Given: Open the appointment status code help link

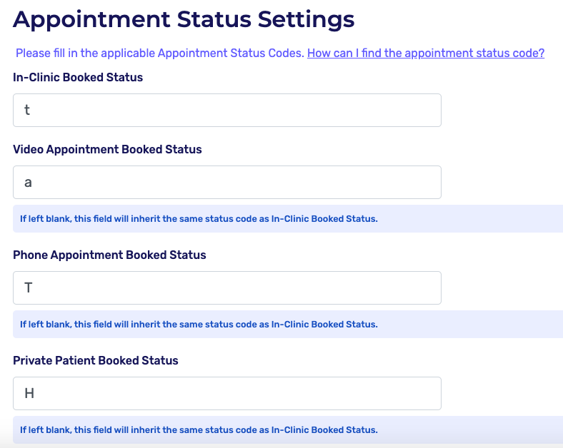Looking at the screenshot, I should click(426, 54).
